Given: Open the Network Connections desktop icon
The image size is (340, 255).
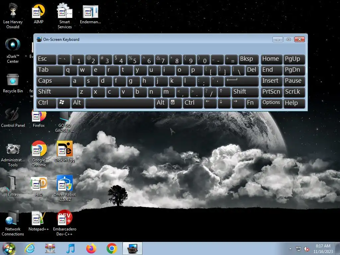Looking at the screenshot, I should 13,223.
